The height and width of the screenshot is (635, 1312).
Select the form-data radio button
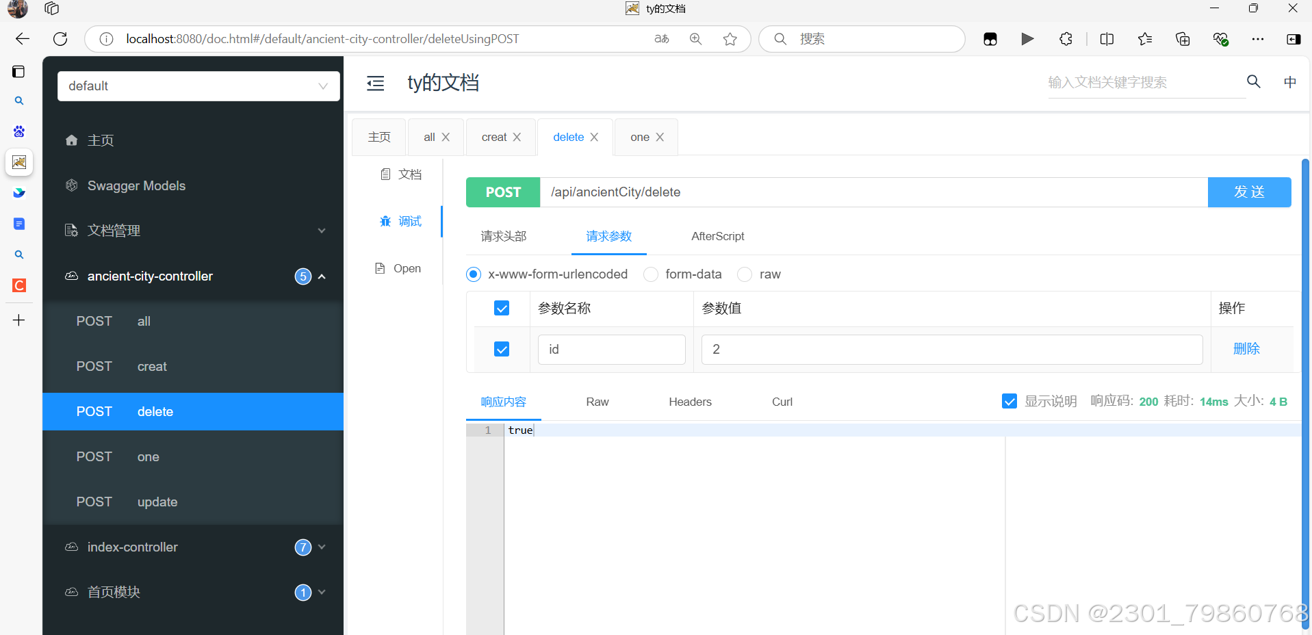point(650,274)
